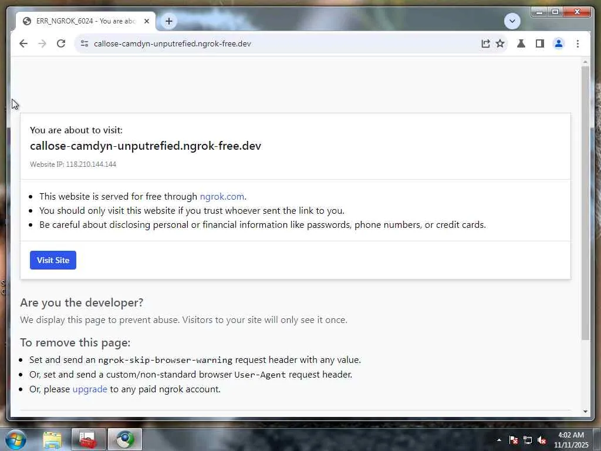This screenshot has height=451, width=601.
Task: Reload the ngrok warning page
Action: pos(61,43)
